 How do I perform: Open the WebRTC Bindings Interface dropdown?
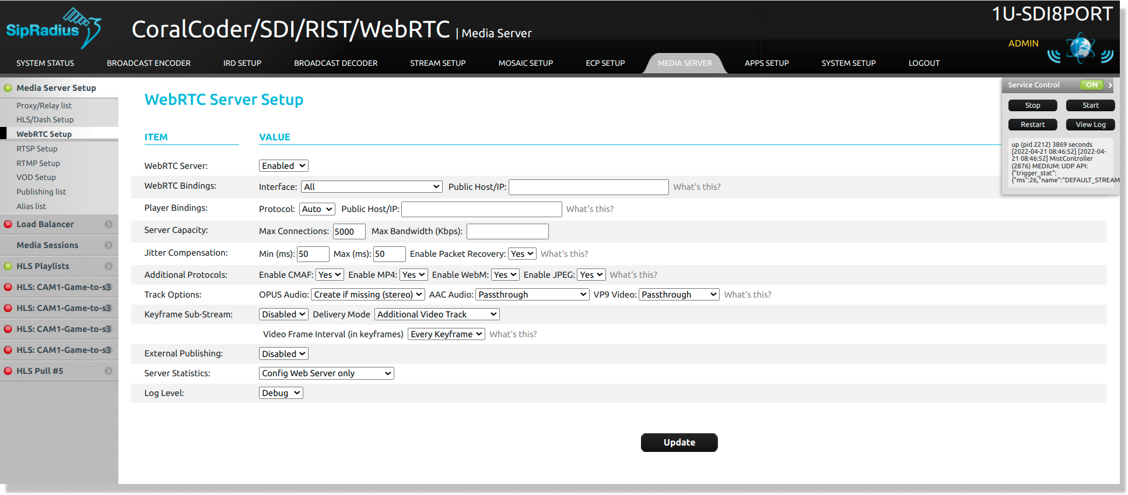372,187
